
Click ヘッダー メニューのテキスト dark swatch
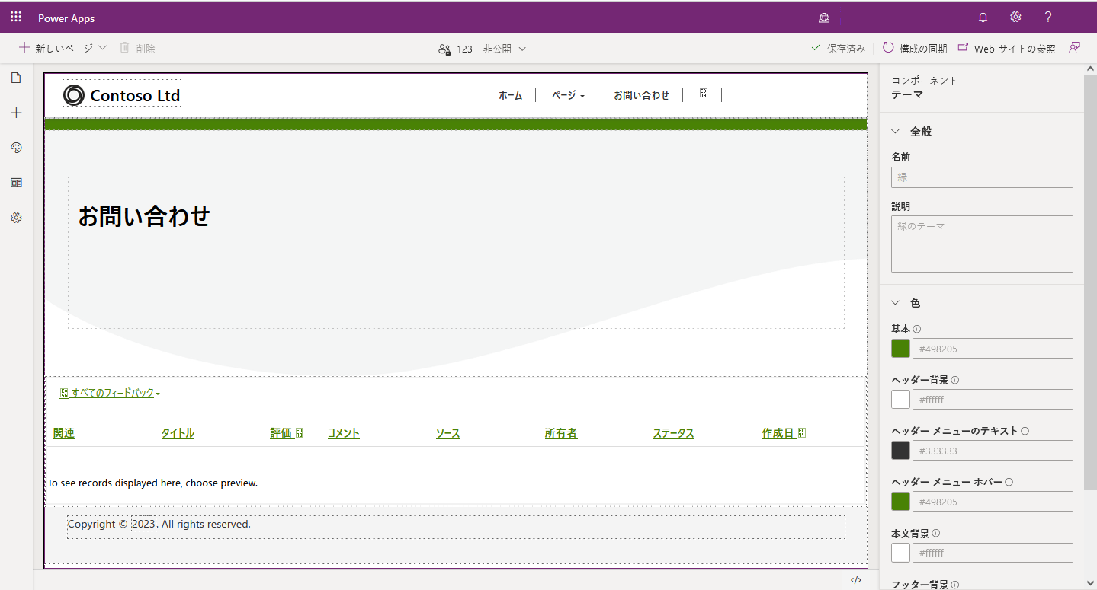pyautogui.click(x=900, y=451)
